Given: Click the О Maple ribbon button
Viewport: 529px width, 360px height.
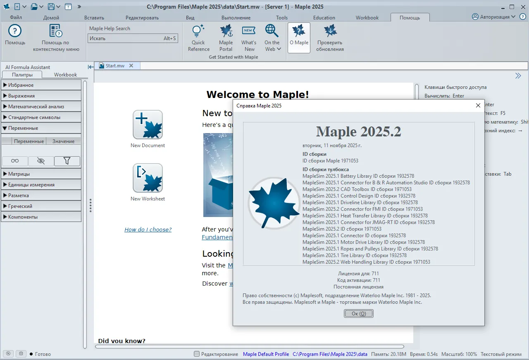Looking at the screenshot, I should [x=299, y=38].
